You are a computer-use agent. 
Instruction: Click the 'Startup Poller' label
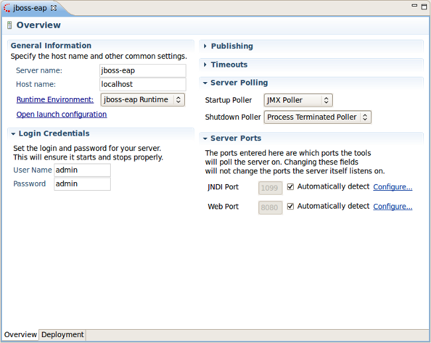pos(228,100)
